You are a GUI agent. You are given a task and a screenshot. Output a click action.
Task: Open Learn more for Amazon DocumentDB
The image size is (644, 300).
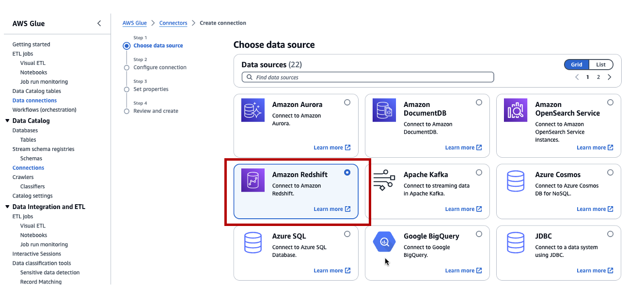point(464,148)
